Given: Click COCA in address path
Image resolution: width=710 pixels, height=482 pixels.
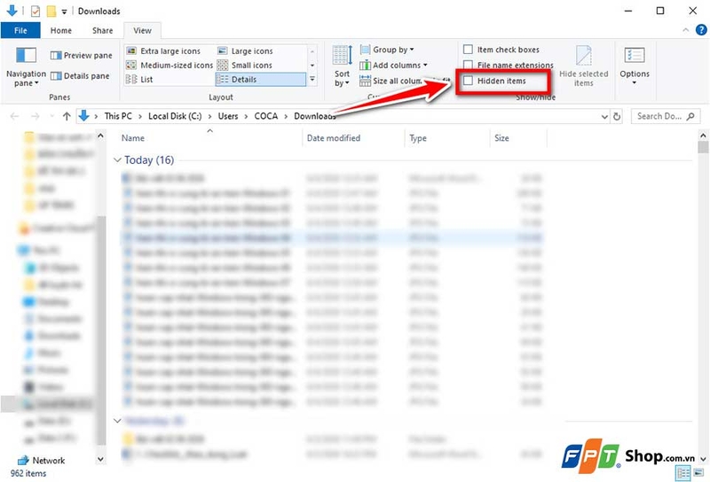Looking at the screenshot, I should pos(265,116).
